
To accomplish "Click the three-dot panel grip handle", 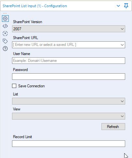I will [x=5, y=13].
